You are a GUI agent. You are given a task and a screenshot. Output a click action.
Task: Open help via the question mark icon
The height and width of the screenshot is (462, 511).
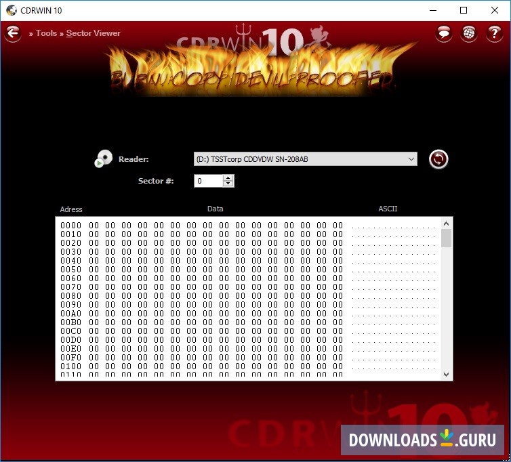tap(494, 33)
